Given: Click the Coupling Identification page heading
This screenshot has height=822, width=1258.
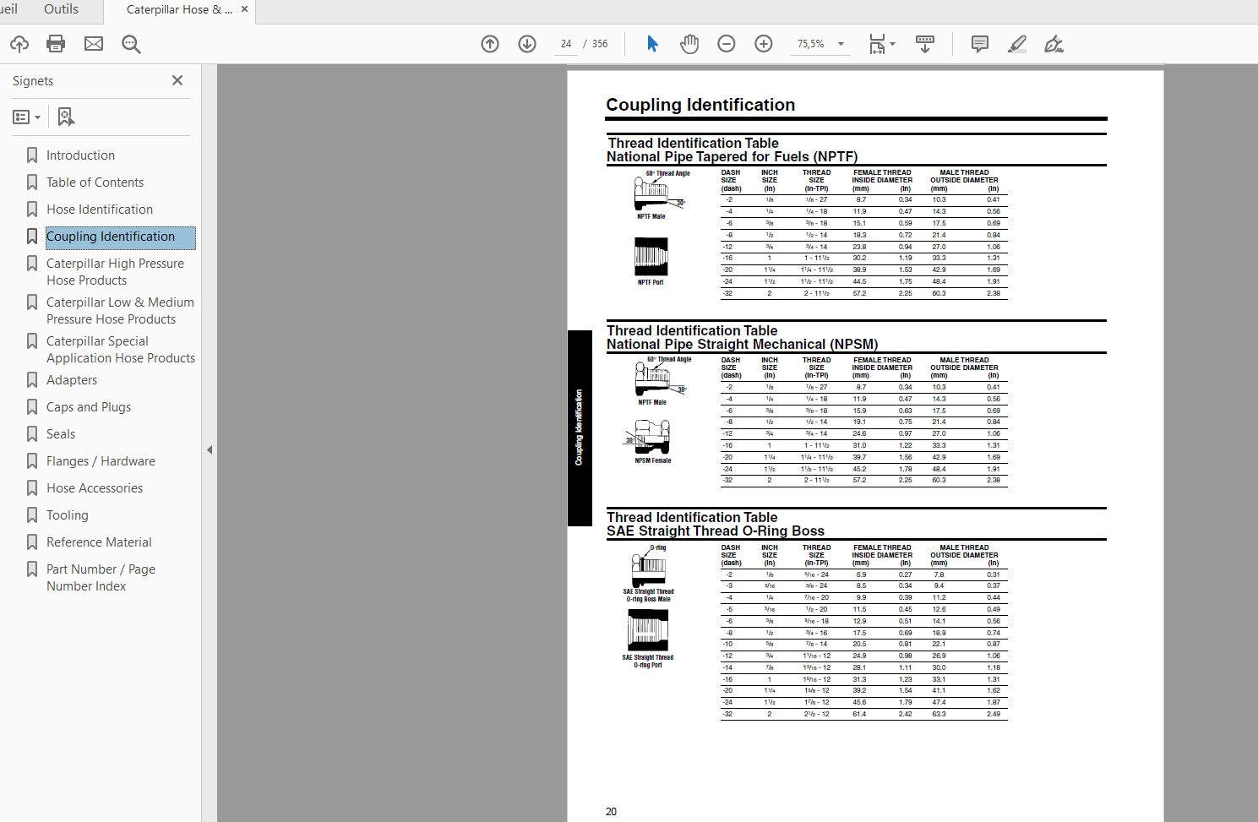Looking at the screenshot, I should click(x=700, y=105).
